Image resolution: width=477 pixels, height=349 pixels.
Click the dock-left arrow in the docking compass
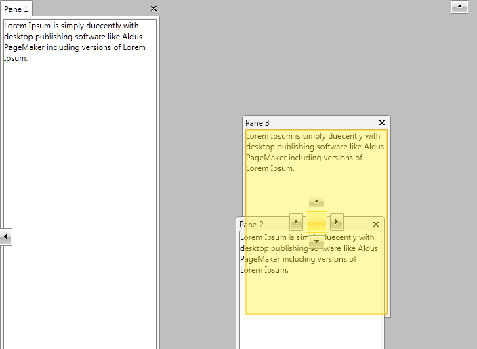pyautogui.click(x=296, y=222)
